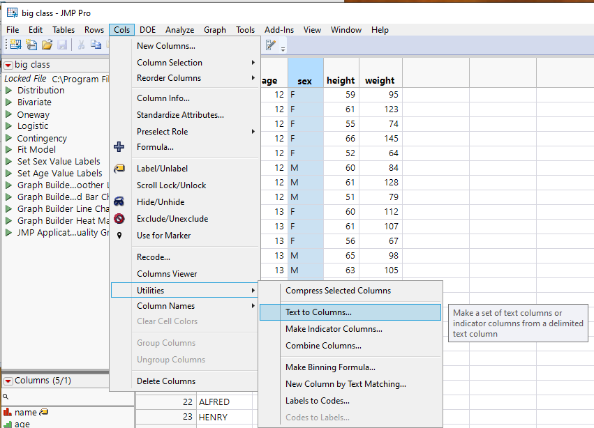Choose Recode... from the menu

tap(154, 257)
